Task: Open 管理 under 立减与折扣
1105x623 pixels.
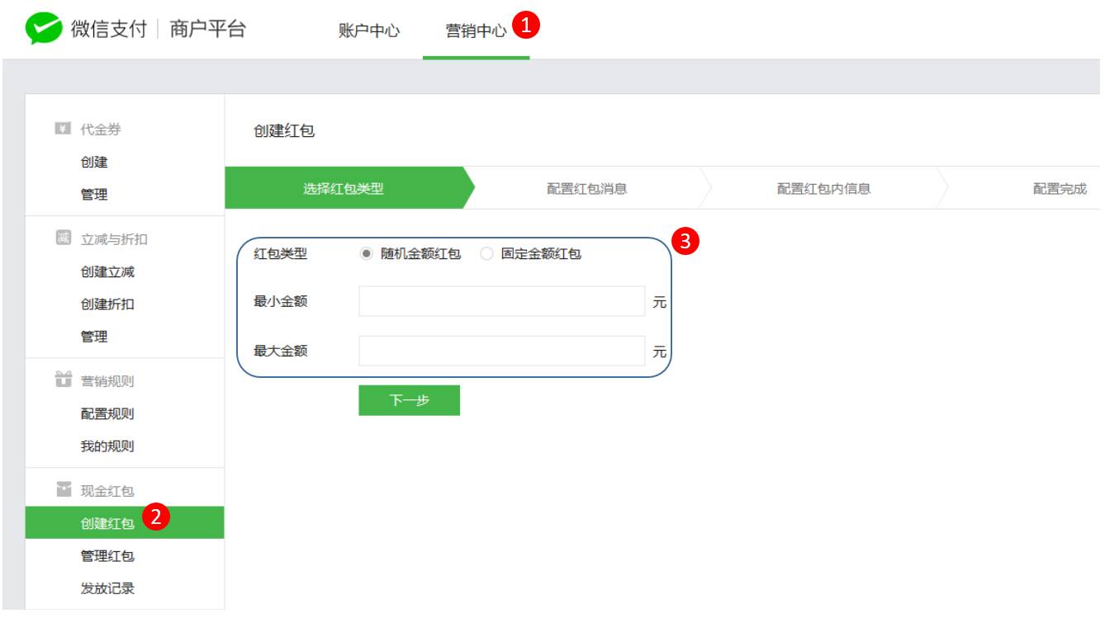Action: [x=94, y=337]
